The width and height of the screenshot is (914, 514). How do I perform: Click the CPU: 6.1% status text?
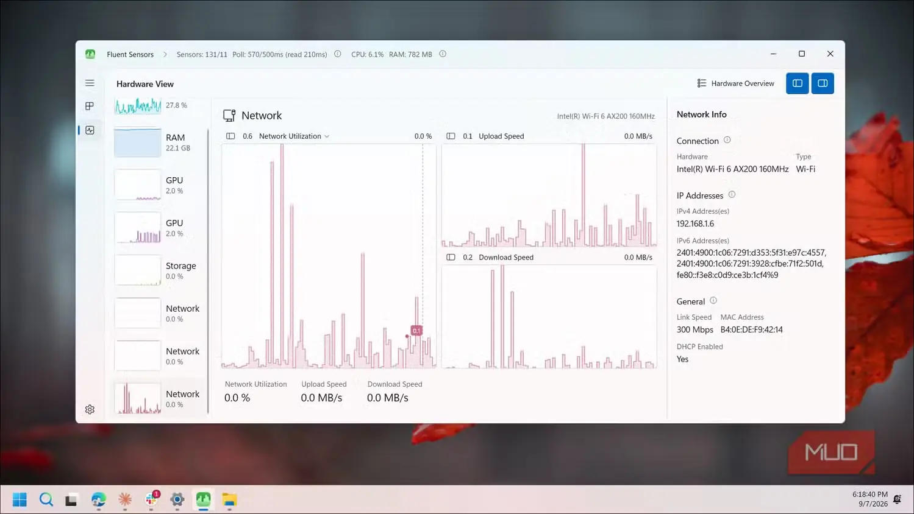coord(367,54)
